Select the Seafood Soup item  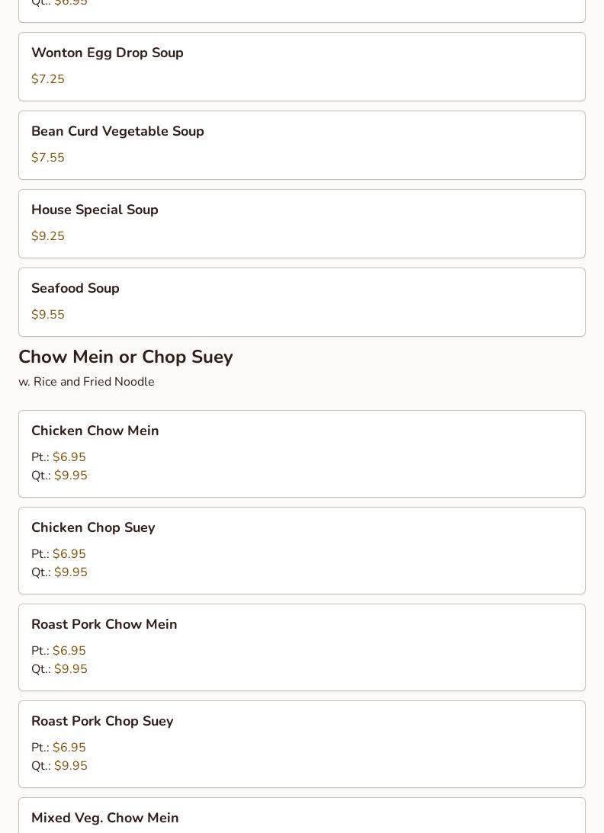point(75,289)
